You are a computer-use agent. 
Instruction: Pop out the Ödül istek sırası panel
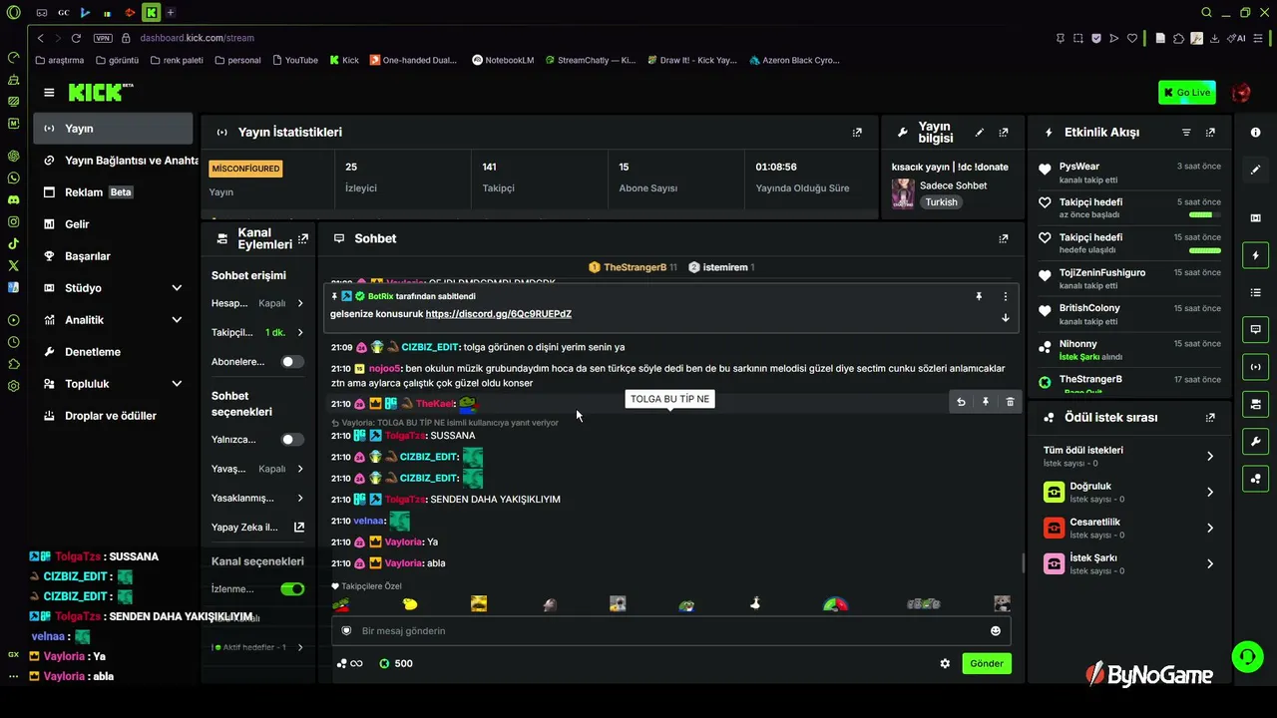(1210, 418)
